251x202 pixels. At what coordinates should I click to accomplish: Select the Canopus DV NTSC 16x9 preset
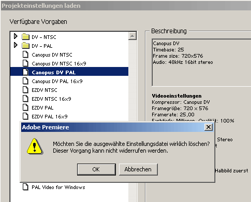point(59,64)
